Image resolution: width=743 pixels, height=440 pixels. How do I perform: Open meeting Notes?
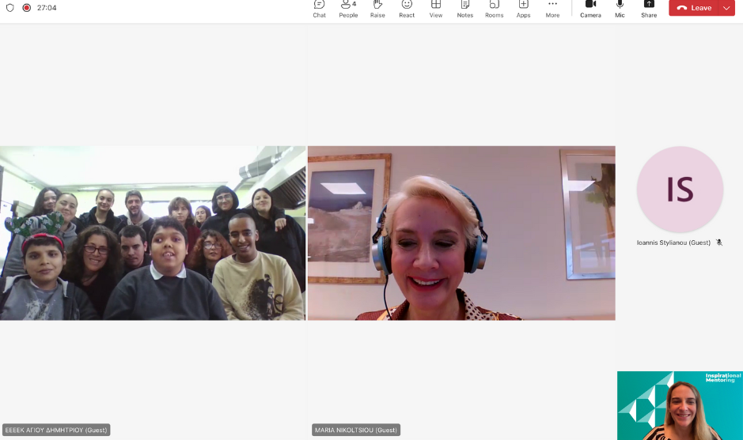464,9
